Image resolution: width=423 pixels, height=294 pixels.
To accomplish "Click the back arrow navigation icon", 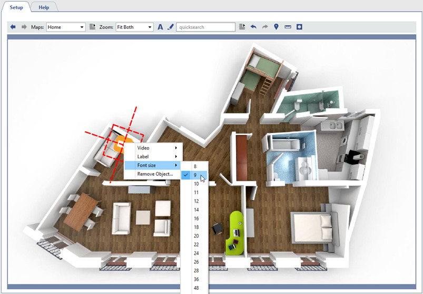I will click(x=13, y=27).
